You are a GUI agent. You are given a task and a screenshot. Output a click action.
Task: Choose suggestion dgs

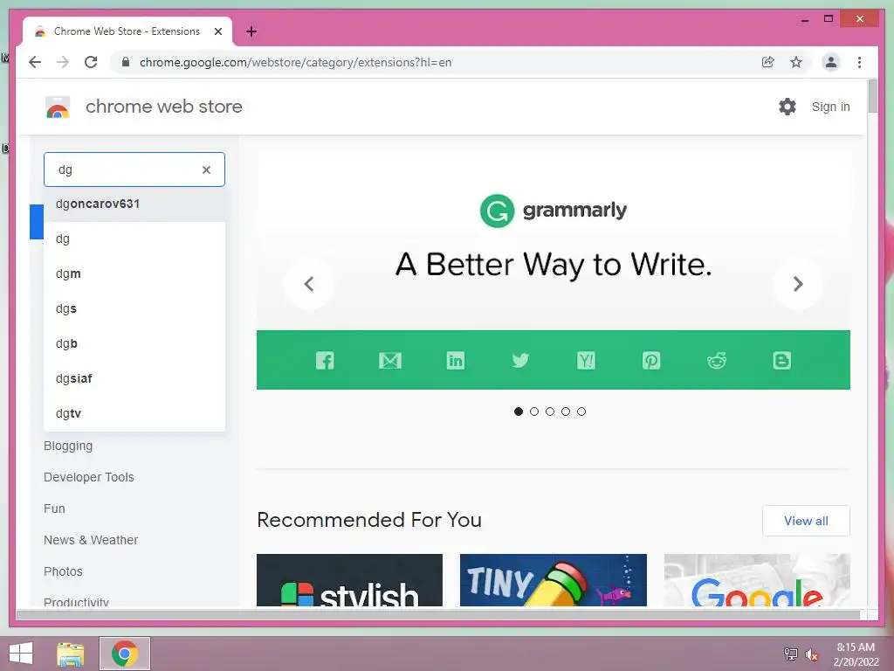pyautogui.click(x=134, y=308)
